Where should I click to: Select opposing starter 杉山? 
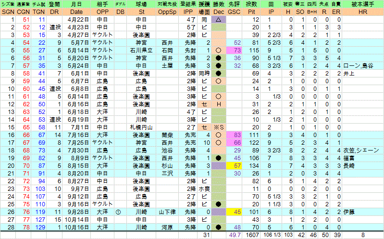(167, 166)
